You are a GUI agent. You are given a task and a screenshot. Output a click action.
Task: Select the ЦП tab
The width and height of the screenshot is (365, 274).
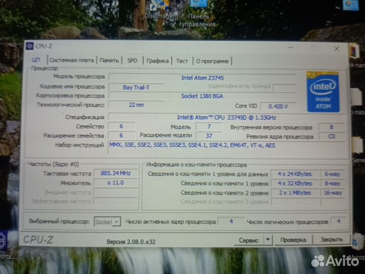36,60
